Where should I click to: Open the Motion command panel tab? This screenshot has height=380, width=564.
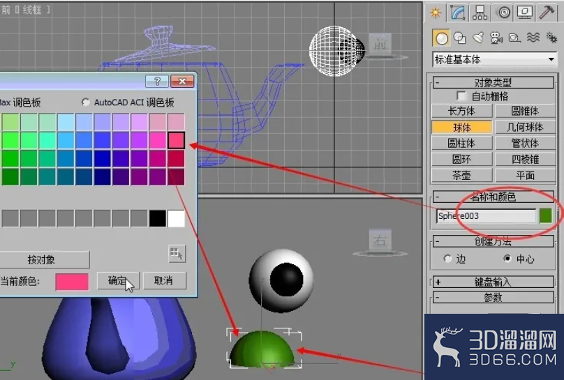503,13
